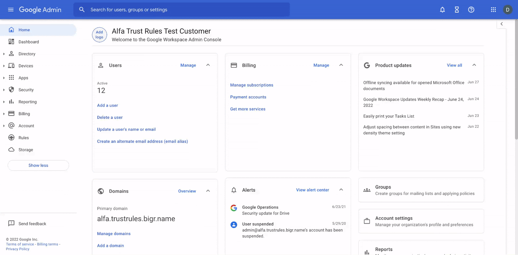Viewport: 518px width, 255px height.
Task: Open the hamburger main menu
Action: pos(11,10)
